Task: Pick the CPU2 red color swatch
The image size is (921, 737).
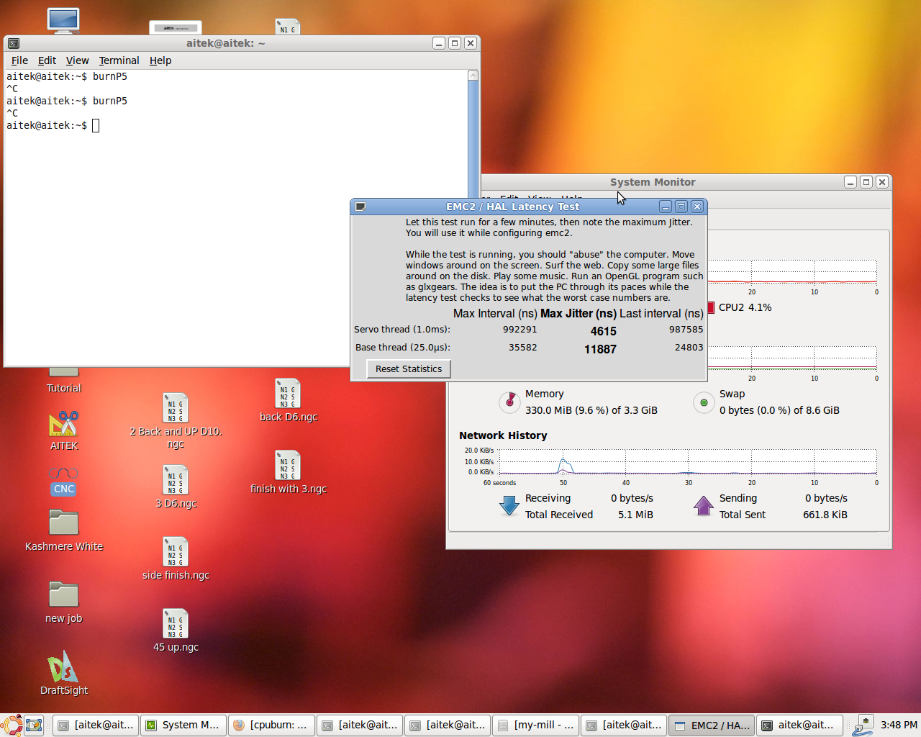Action: [x=711, y=307]
